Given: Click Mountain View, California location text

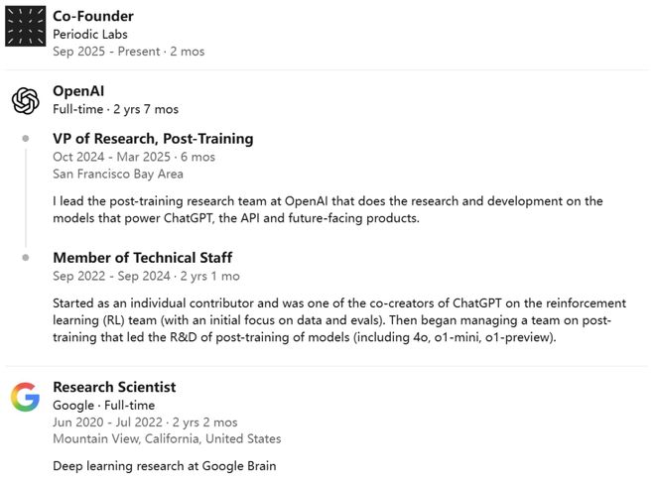Looking at the screenshot, I should pos(167,438).
